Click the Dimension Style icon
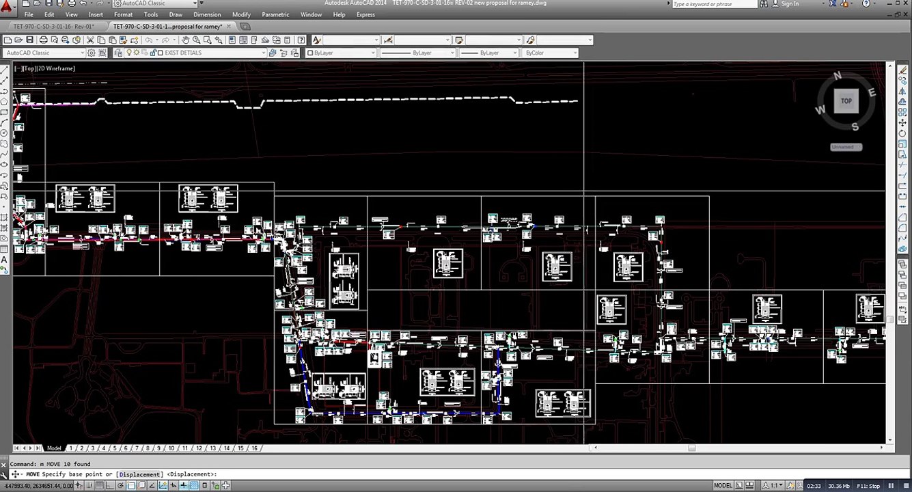 coord(388,40)
